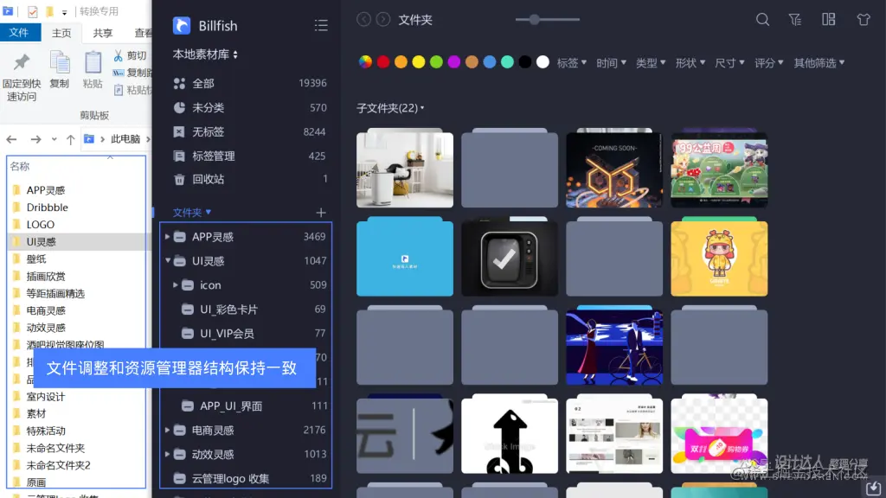Screen dimensions: 886x498
Task: Open the 类型 filter dropdown
Action: tap(651, 62)
